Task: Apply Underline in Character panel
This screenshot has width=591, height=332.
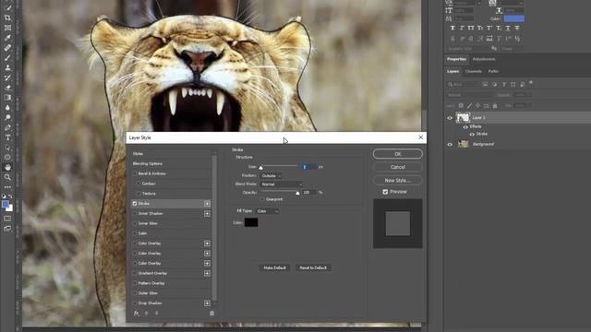Action: [508, 28]
